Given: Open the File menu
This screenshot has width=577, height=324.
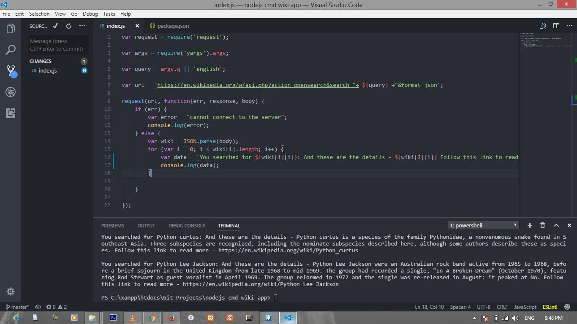Looking at the screenshot, I should coord(6,13).
